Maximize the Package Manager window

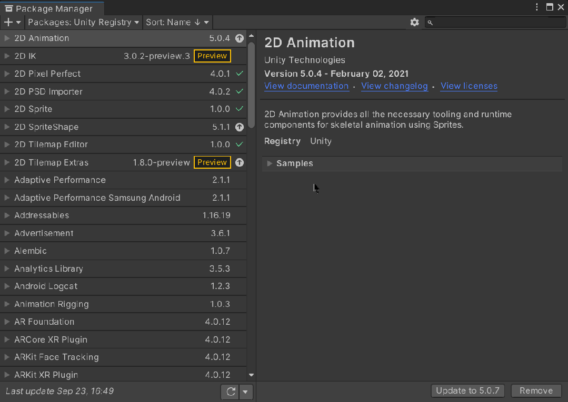pyautogui.click(x=550, y=7)
